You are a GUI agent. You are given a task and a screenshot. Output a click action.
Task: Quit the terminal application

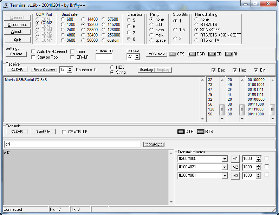point(17,40)
